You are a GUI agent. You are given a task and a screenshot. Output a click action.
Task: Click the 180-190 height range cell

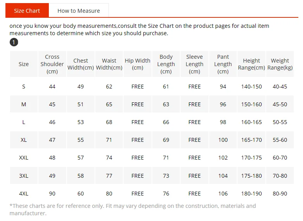pos(251,194)
